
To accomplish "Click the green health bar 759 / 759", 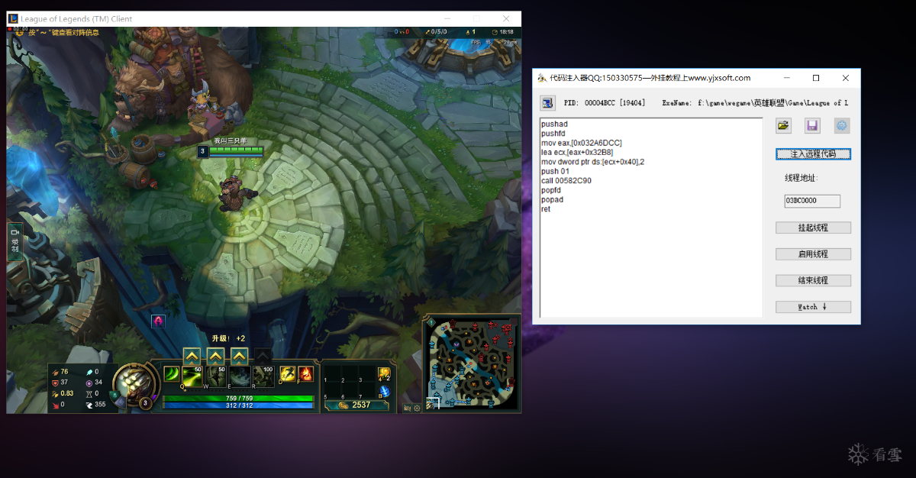I will pos(237,398).
